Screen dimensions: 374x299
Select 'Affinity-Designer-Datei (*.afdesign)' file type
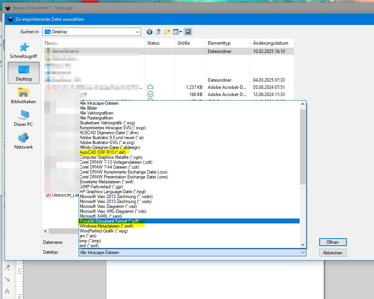110,147
